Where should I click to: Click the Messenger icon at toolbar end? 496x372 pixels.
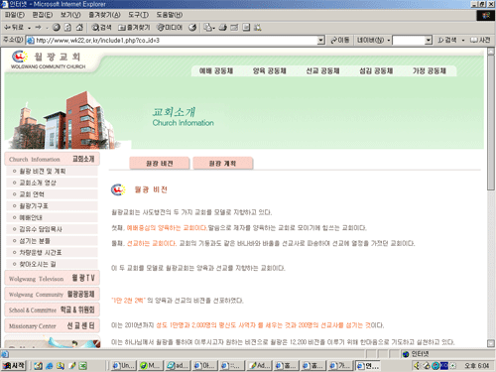click(258, 28)
